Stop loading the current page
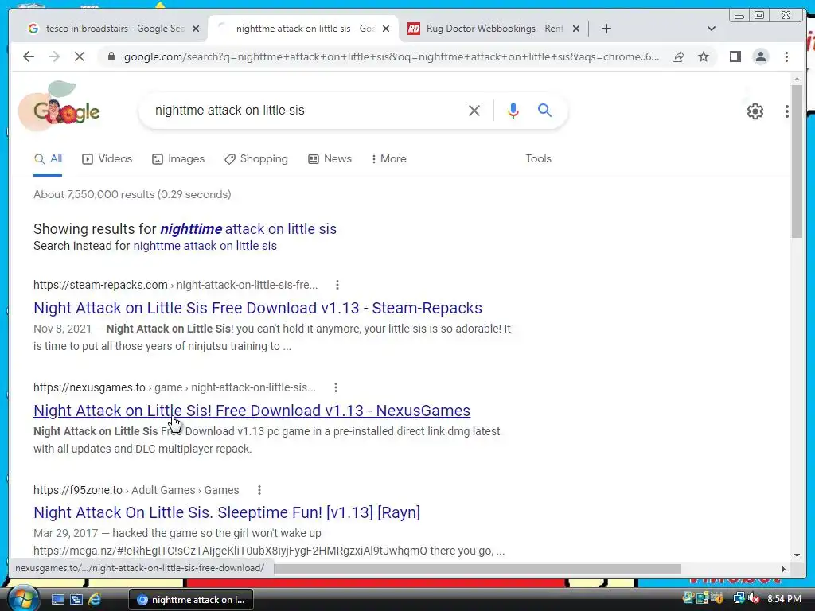815x611 pixels. [x=80, y=56]
